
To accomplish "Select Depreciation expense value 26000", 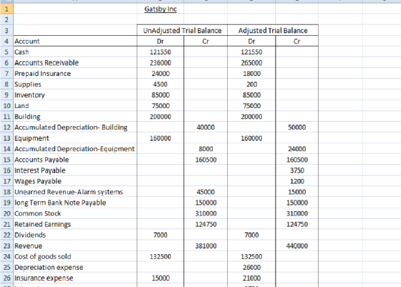I will [251, 267].
